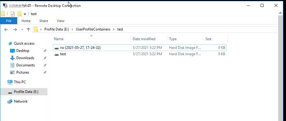Select Downloads in the navigation pane
The width and height of the screenshot is (286, 121).
(x=25, y=58)
